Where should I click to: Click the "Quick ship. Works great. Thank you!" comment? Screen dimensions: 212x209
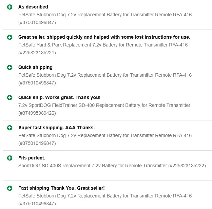coord(59,97)
